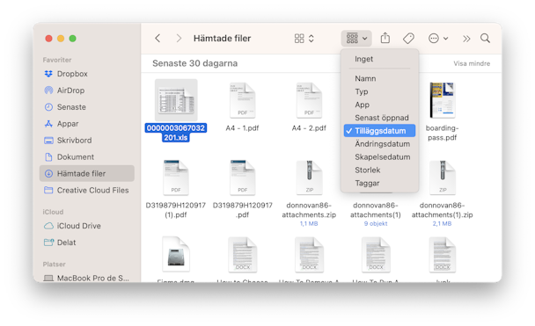
Task: Click the Share toolbar icon
Action: click(385, 38)
